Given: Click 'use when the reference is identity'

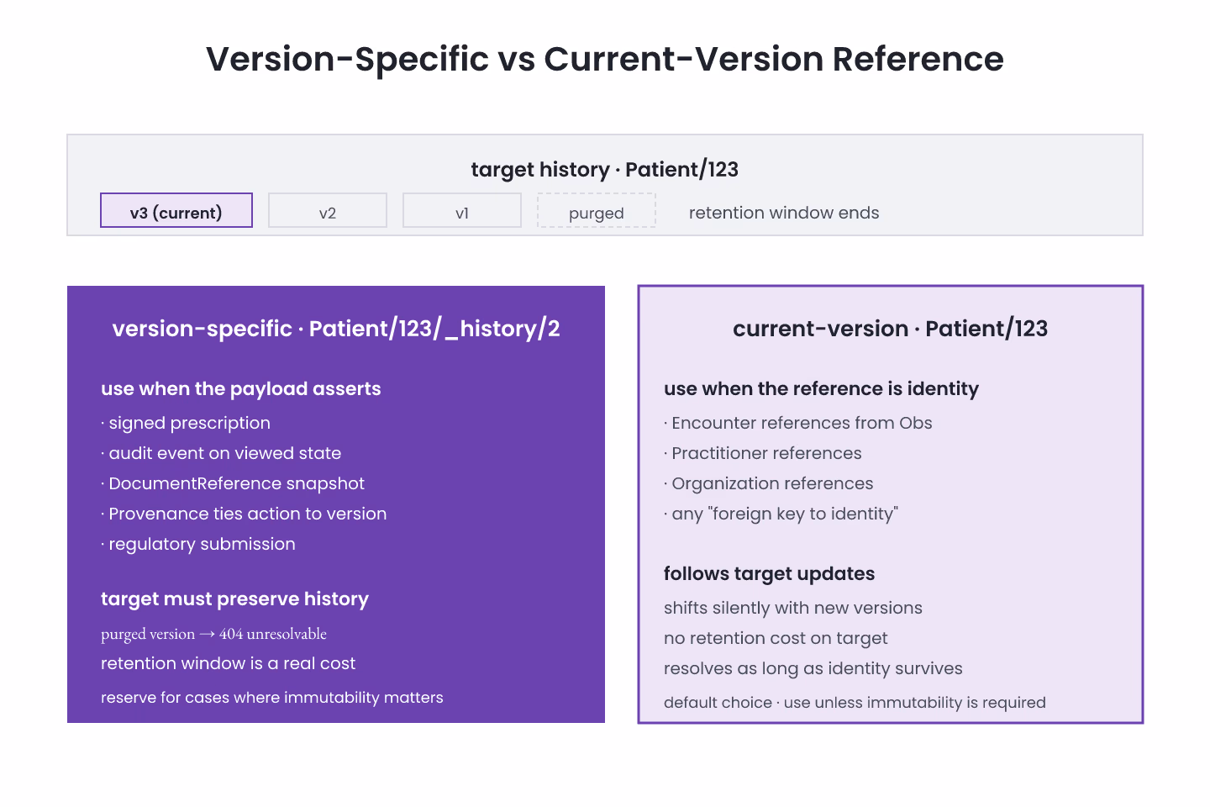Looking at the screenshot, I should coord(821,388).
